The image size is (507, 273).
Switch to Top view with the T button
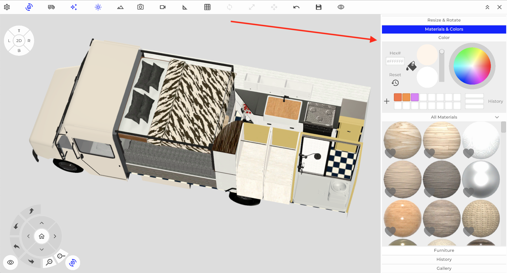(x=19, y=31)
